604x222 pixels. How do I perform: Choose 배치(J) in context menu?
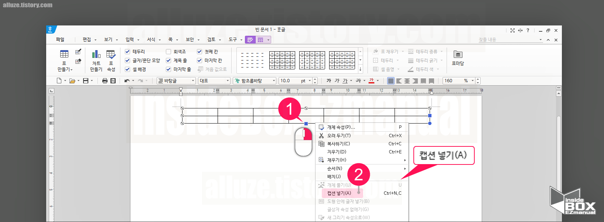[x=362, y=177]
